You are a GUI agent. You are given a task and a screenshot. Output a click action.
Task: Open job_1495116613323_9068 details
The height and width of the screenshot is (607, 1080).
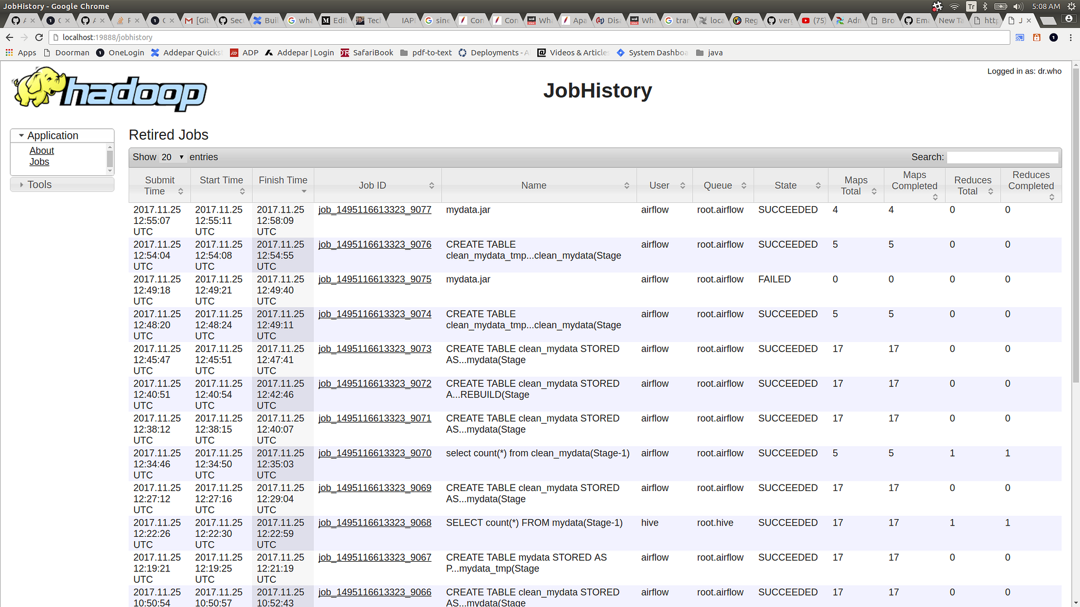pyautogui.click(x=375, y=523)
